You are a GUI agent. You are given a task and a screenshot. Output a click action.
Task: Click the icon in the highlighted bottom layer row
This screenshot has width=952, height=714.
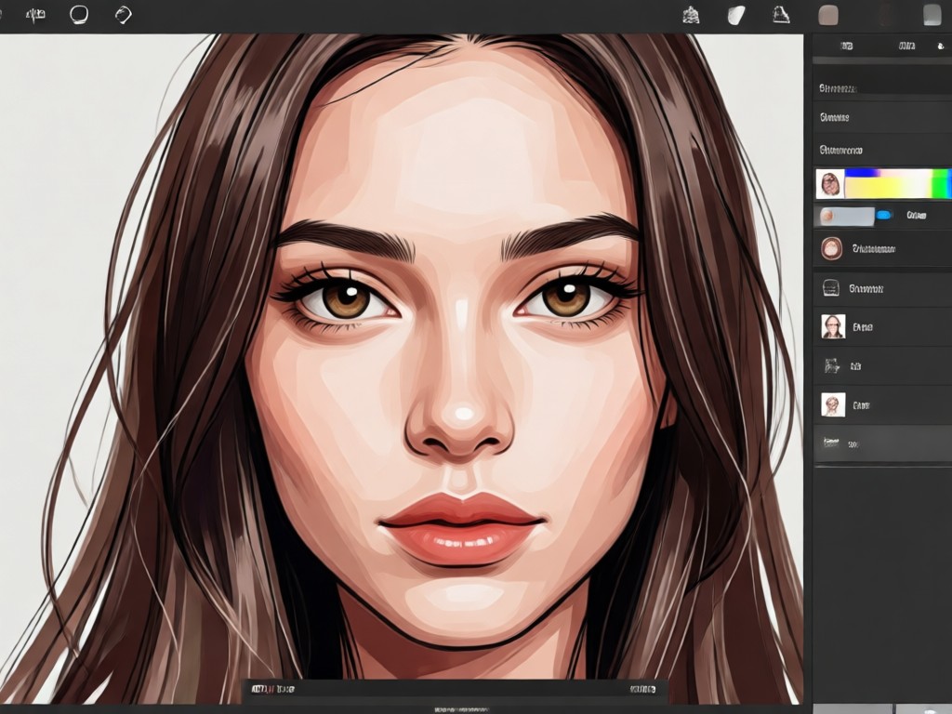point(830,443)
